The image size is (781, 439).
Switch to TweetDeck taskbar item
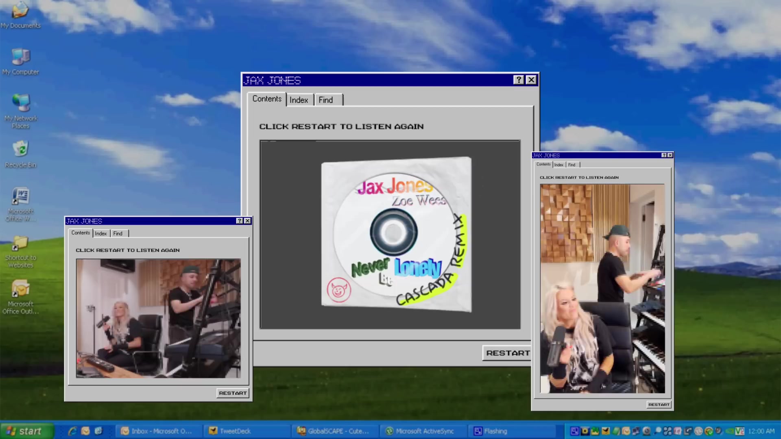click(247, 431)
